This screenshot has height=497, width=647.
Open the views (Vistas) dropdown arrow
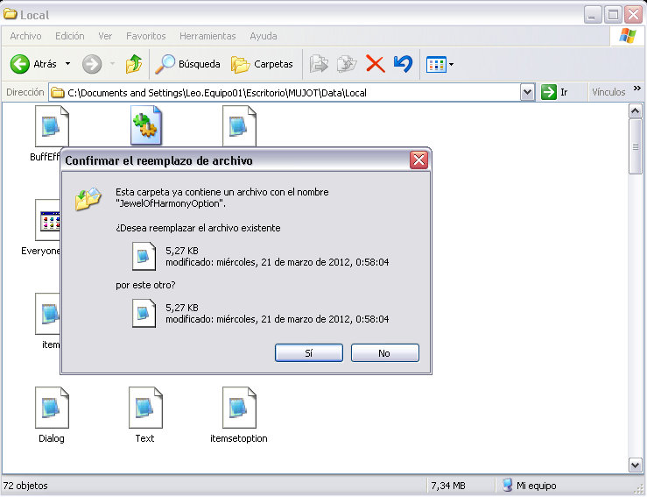[451, 64]
